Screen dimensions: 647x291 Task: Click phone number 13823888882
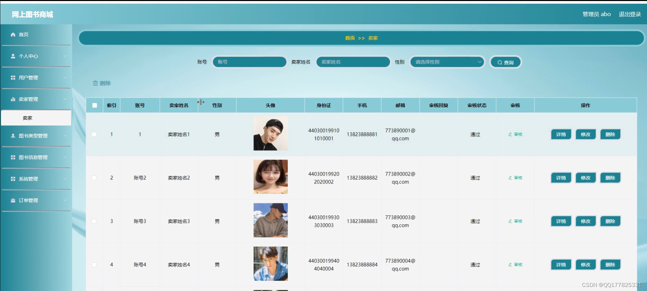pos(362,178)
